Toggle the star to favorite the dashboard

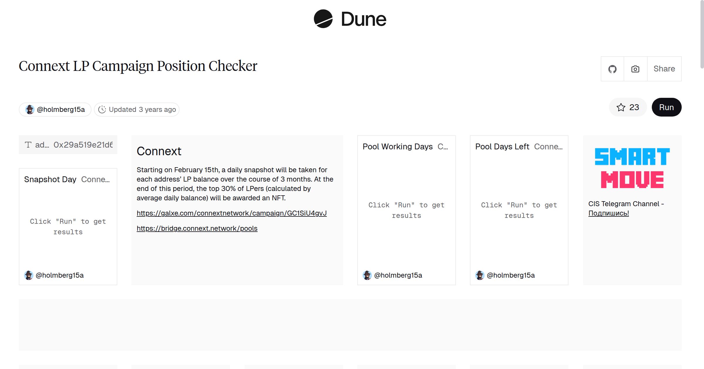click(620, 107)
